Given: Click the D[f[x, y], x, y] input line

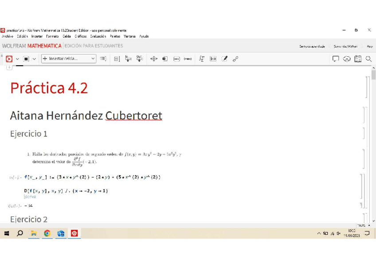Looking at the screenshot, I should pyautogui.click(x=66, y=191).
